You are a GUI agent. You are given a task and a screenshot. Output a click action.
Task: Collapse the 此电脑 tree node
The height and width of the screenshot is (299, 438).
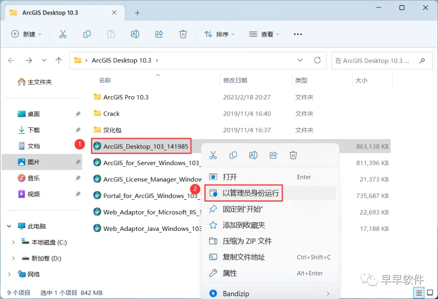coord(9,226)
